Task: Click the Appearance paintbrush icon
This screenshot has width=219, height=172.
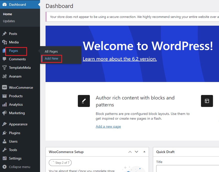Action: (x=5, y=124)
